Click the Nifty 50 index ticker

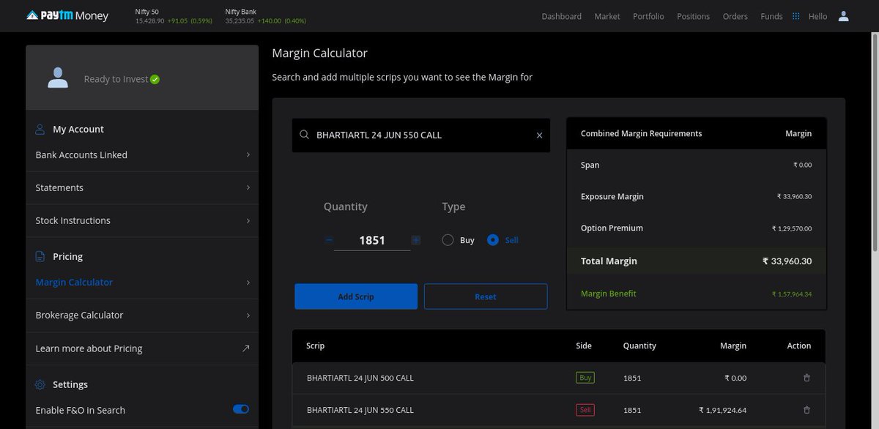point(174,16)
